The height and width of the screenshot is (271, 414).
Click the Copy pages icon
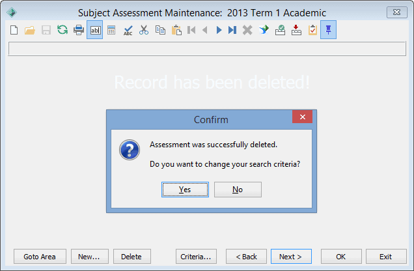point(160,30)
